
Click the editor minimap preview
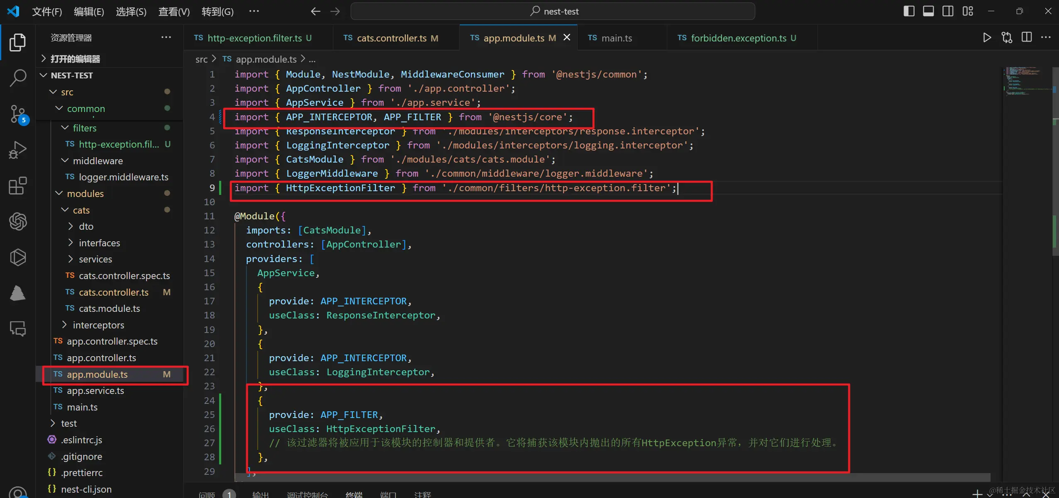click(x=1027, y=81)
